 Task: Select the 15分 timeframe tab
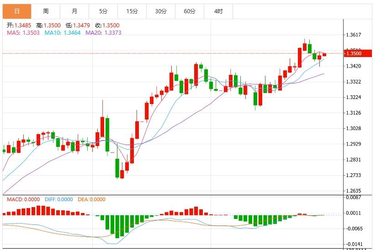point(132,11)
